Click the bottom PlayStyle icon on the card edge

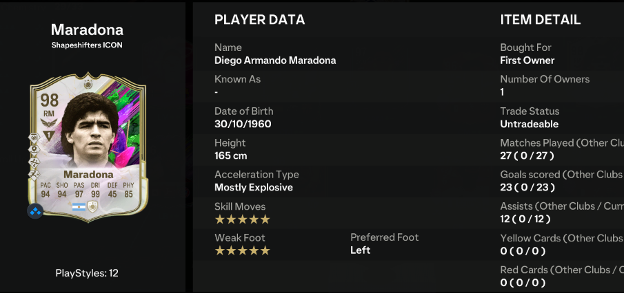click(x=33, y=174)
